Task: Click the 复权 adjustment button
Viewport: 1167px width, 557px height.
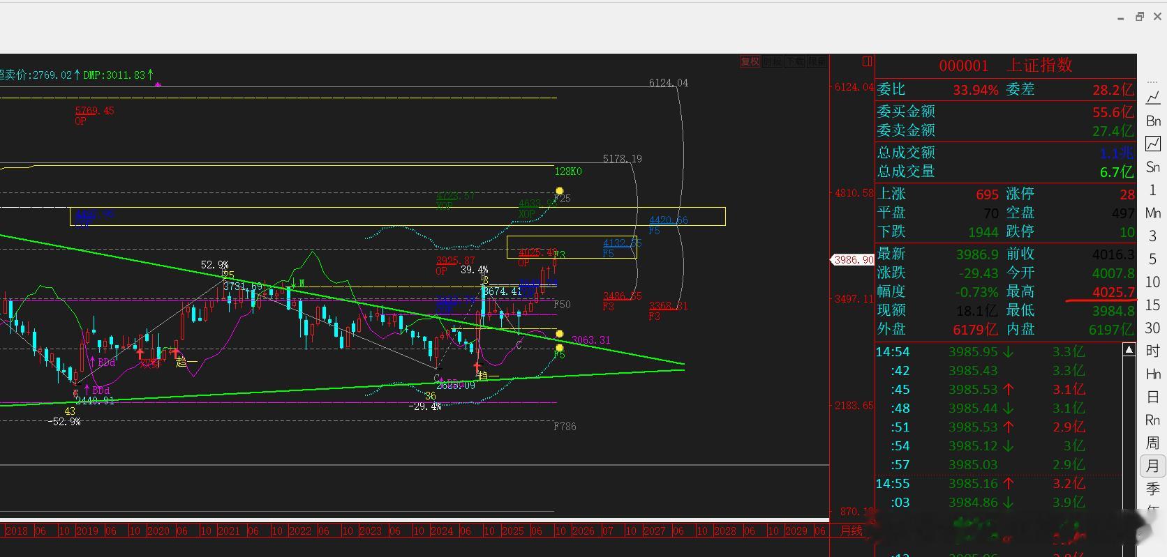Action: tap(750, 61)
